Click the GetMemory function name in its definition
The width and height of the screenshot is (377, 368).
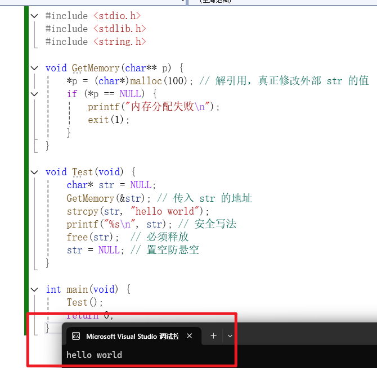point(96,69)
